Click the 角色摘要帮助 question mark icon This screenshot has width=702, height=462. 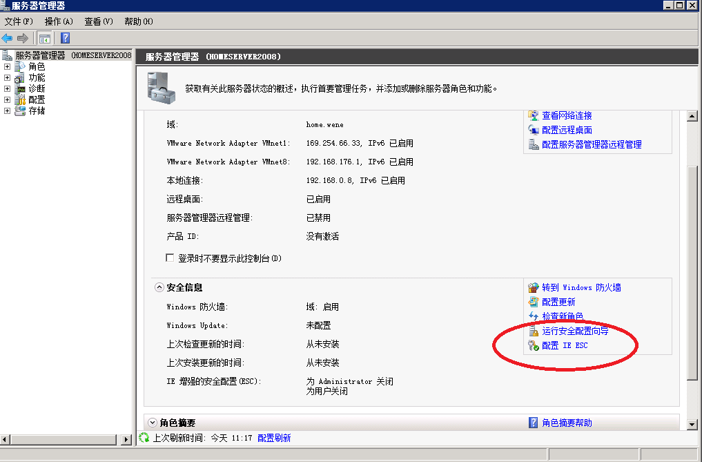[x=532, y=422]
